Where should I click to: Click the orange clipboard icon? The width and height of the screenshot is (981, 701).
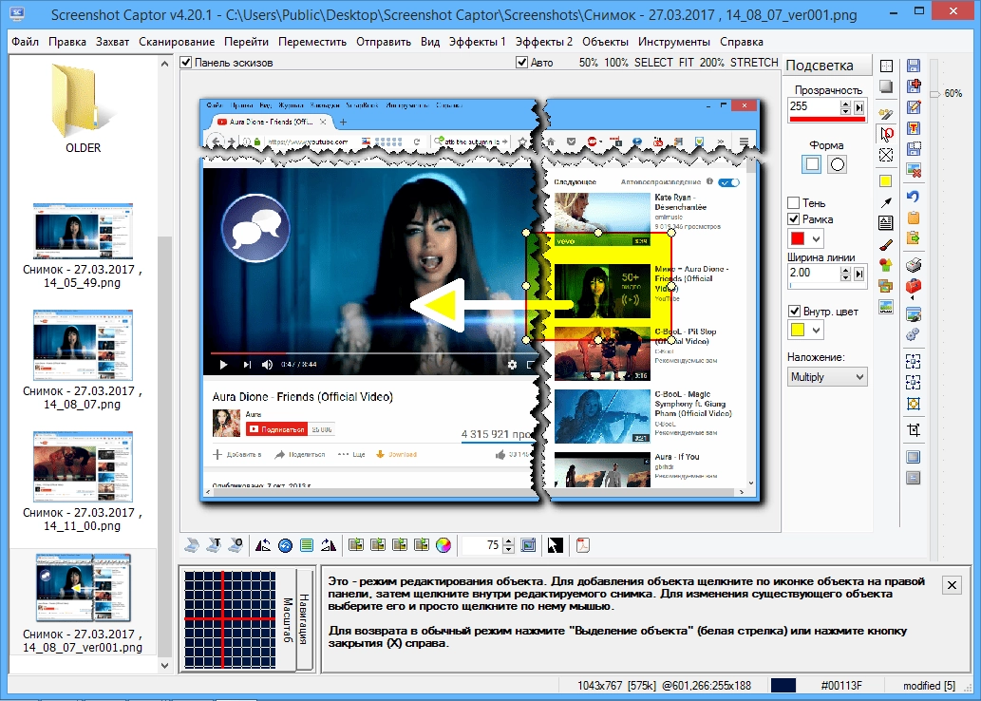tap(913, 218)
